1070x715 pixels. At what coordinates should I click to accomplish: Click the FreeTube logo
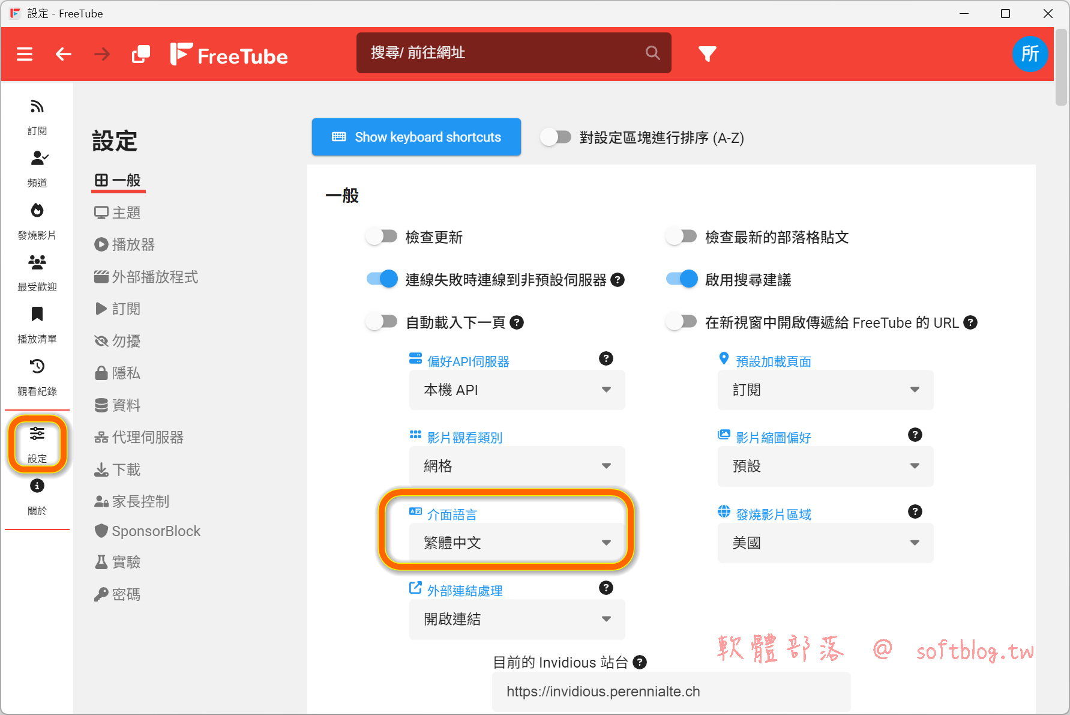[x=229, y=55]
